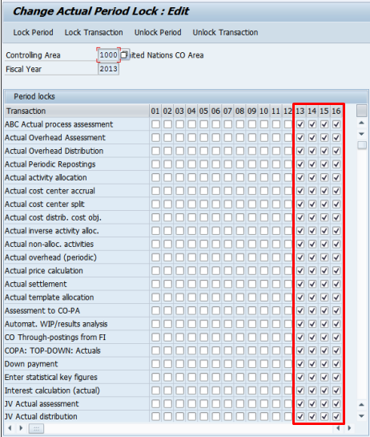Click the column header 01
Viewport: 370px width, 437px height.
pyautogui.click(x=155, y=111)
